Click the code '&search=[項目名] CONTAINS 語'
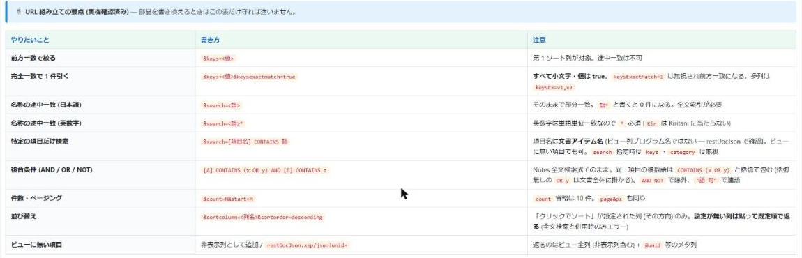The image size is (802, 258). pos(245,142)
